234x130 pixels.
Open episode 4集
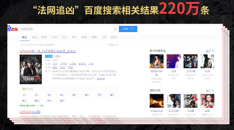pyautogui.click(x=62, y=95)
